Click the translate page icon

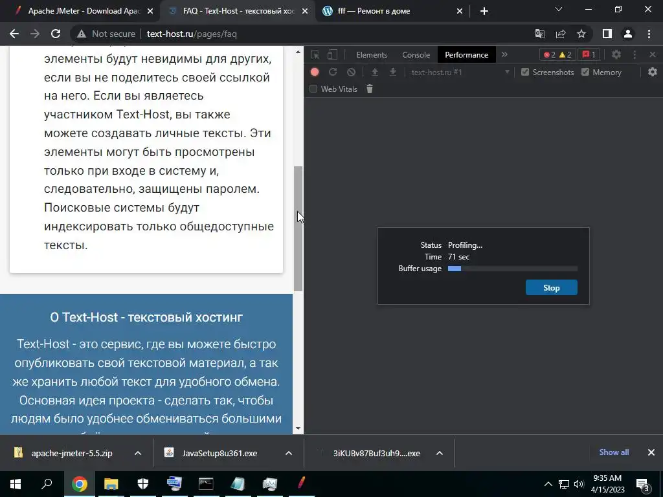coord(540,34)
